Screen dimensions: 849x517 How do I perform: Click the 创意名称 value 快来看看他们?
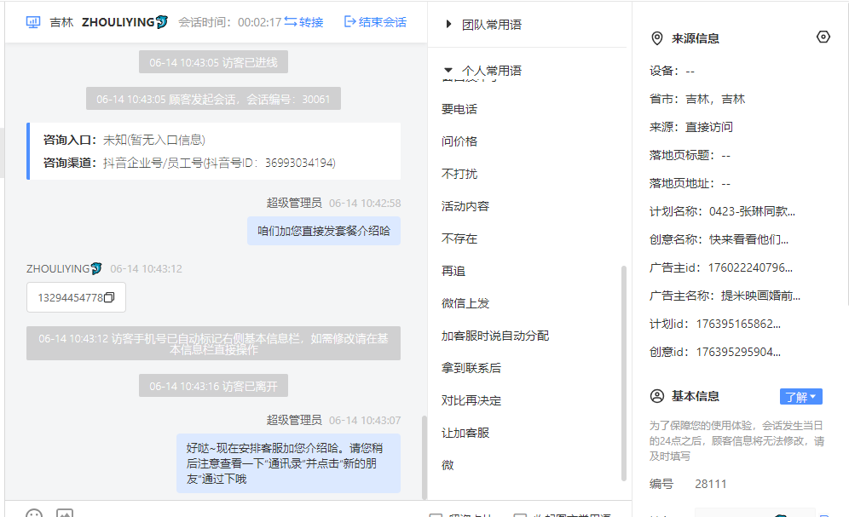(748, 239)
